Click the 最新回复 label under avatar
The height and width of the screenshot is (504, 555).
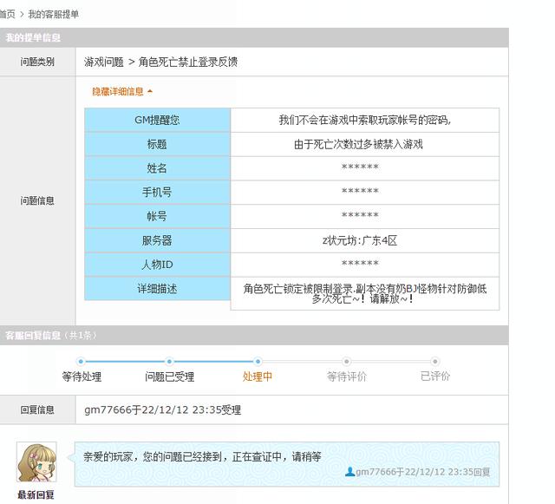coord(36,495)
